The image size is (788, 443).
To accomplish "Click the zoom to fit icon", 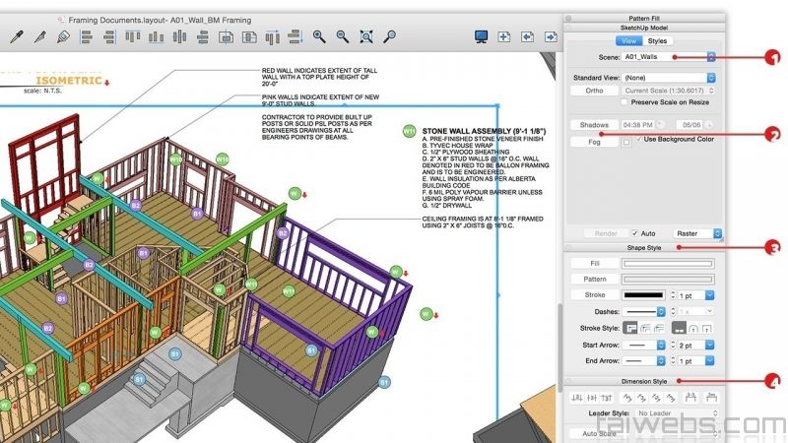I will coord(366,37).
